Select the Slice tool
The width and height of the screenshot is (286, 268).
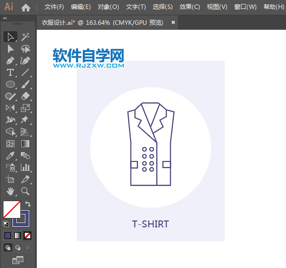coord(25,179)
